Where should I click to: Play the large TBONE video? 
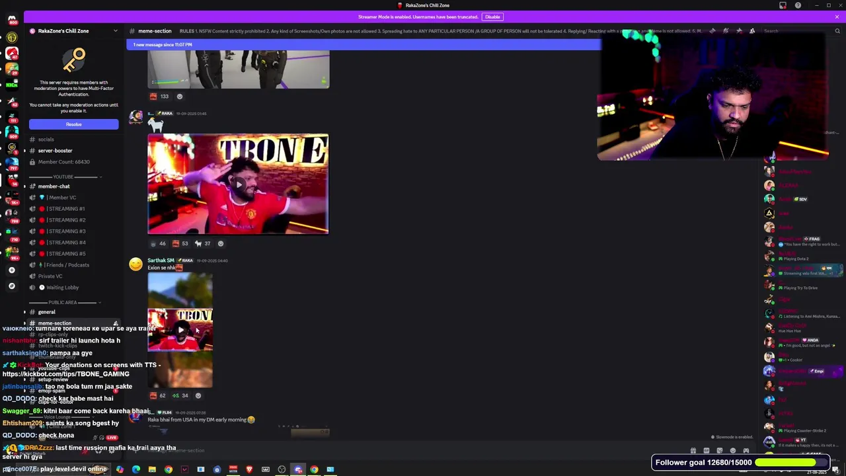[x=238, y=184]
